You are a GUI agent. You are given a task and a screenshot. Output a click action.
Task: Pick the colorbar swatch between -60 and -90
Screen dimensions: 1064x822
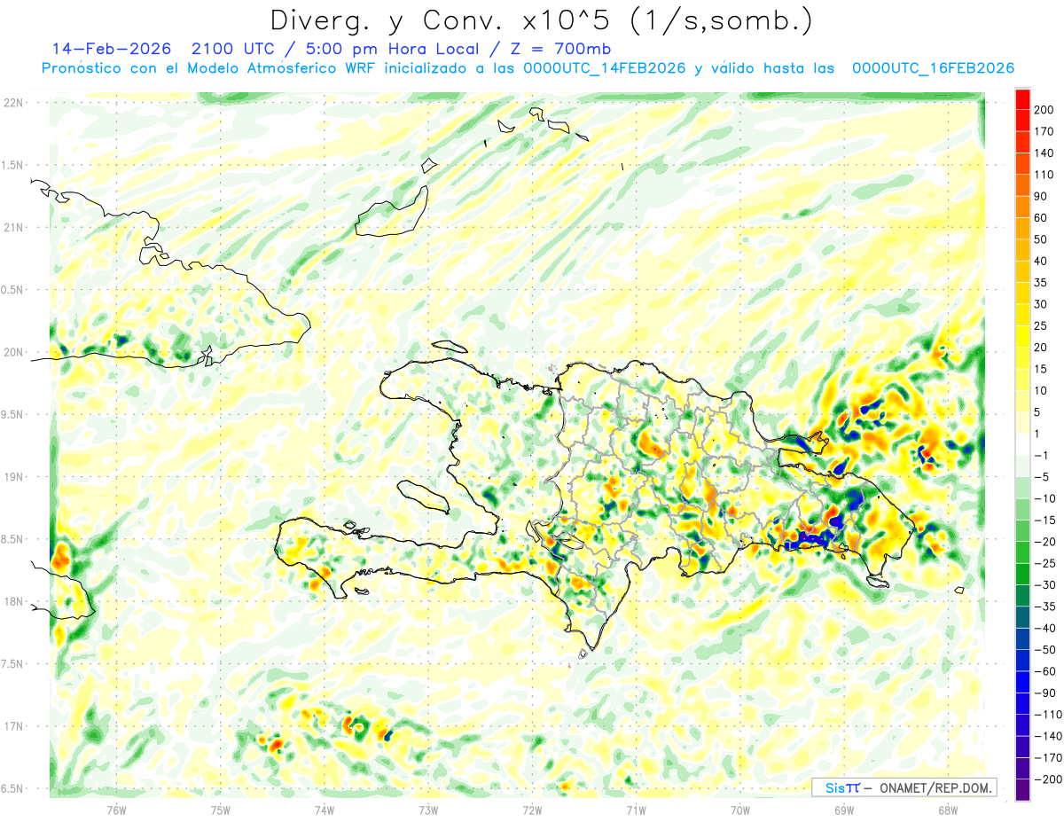(x=1022, y=682)
